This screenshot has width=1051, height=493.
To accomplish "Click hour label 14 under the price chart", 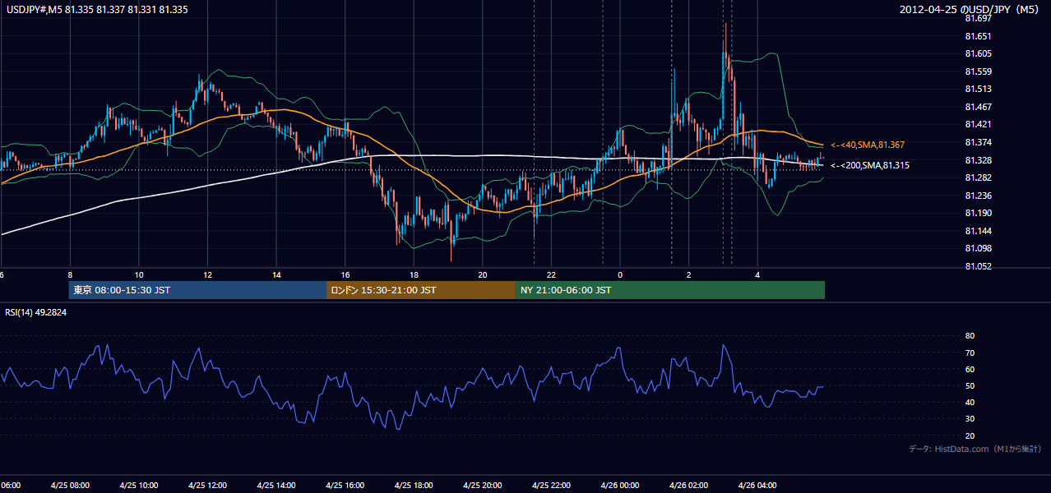I will [x=276, y=274].
